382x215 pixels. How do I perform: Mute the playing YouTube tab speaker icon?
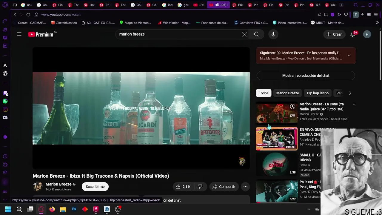tap(217, 5)
